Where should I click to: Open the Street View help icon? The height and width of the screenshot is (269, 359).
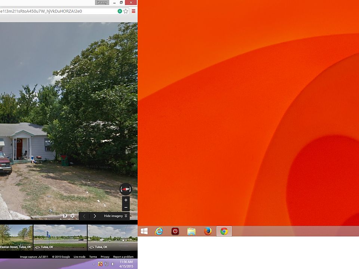[x=65, y=216]
